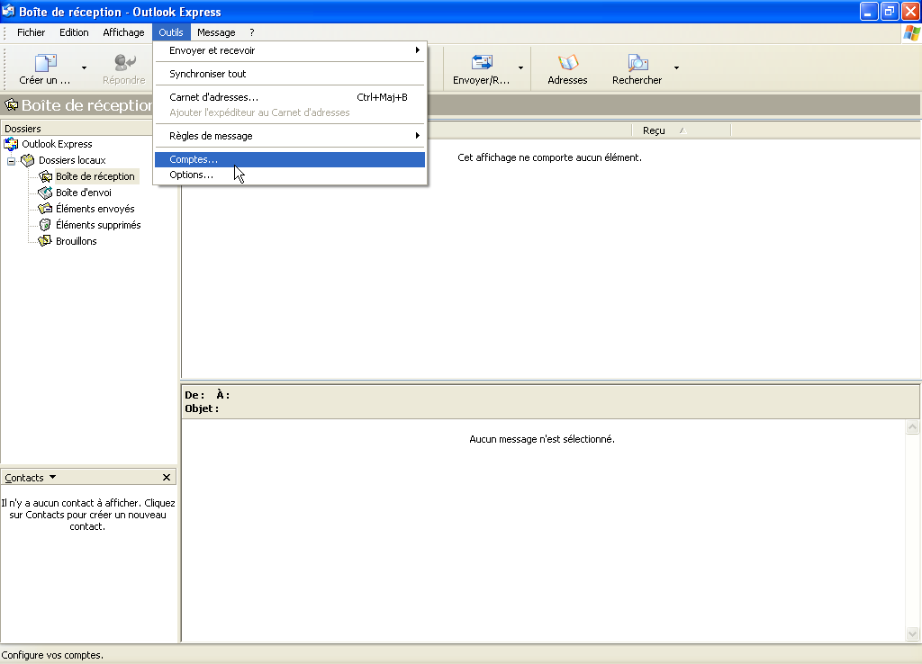Image resolution: width=922 pixels, height=664 pixels.
Task: Close the Contacts pane
Action: [x=167, y=477]
